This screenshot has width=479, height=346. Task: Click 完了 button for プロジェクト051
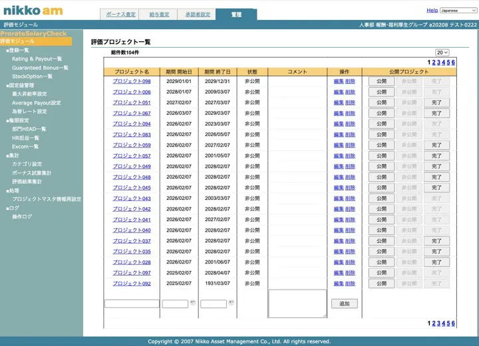click(436, 102)
